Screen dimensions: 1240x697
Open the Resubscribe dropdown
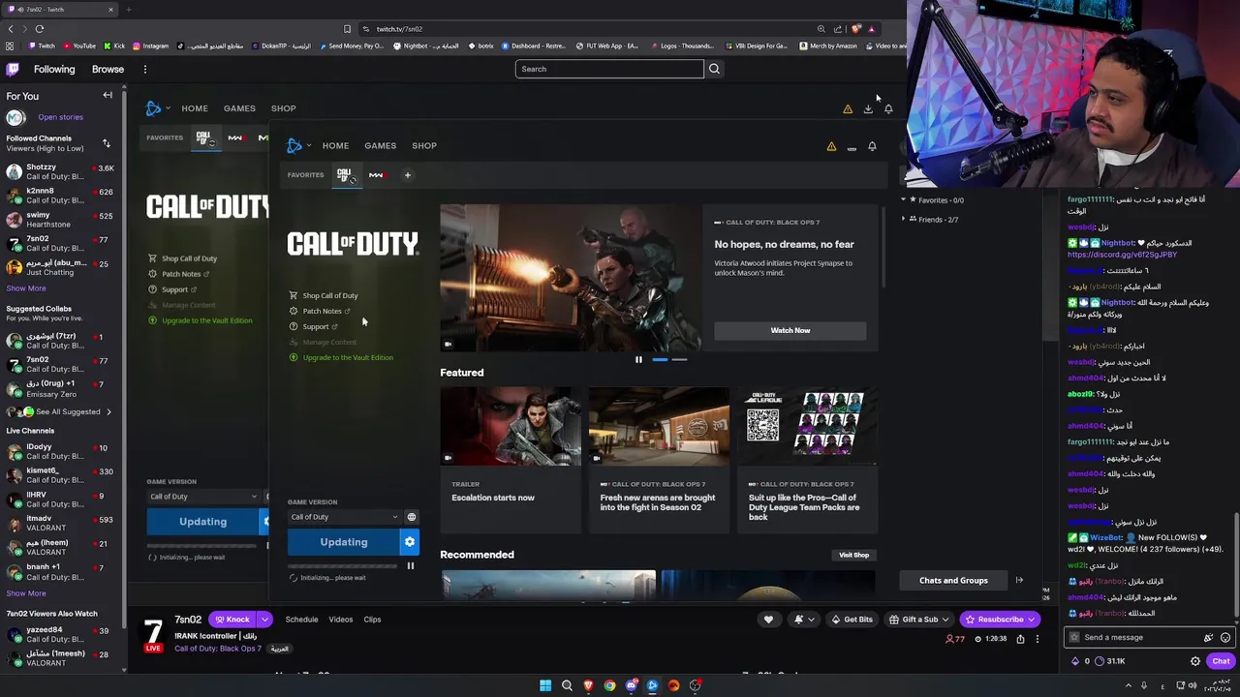click(x=1031, y=620)
